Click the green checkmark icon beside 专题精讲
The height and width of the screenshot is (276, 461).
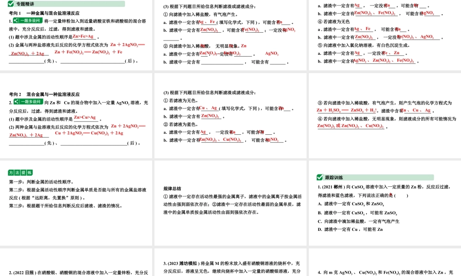[x=10, y=4]
